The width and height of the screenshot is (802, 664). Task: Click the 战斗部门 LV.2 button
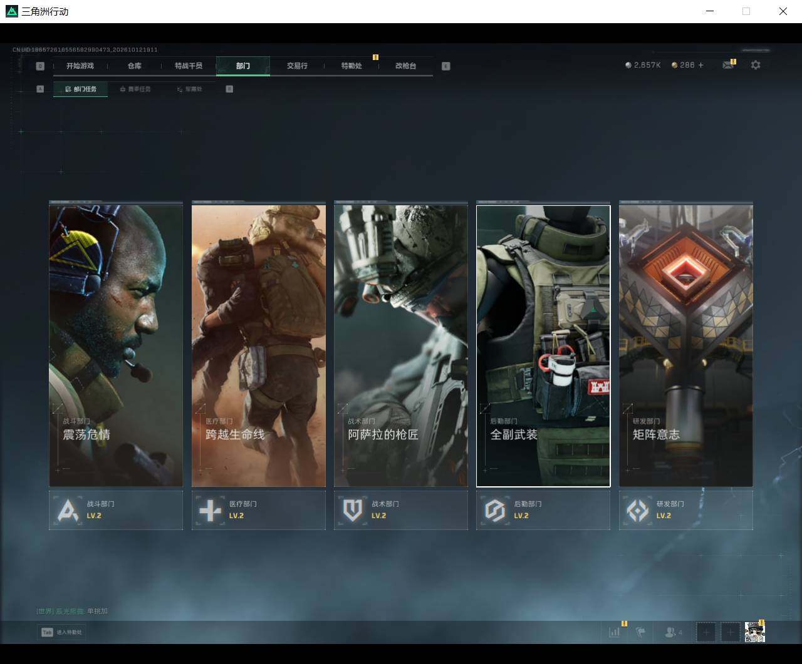pos(116,510)
